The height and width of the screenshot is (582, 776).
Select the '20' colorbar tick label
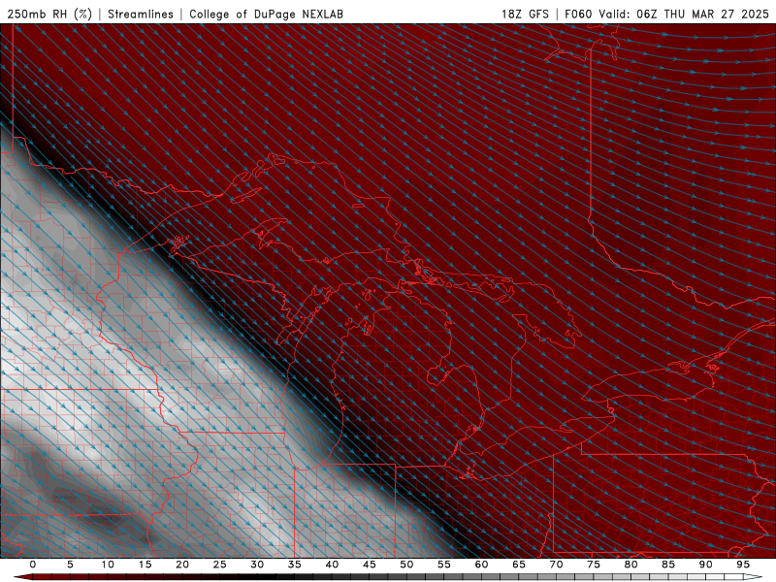click(x=182, y=565)
